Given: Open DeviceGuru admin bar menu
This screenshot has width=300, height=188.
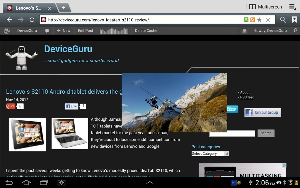Looking at the screenshot, I should [x=27, y=31].
